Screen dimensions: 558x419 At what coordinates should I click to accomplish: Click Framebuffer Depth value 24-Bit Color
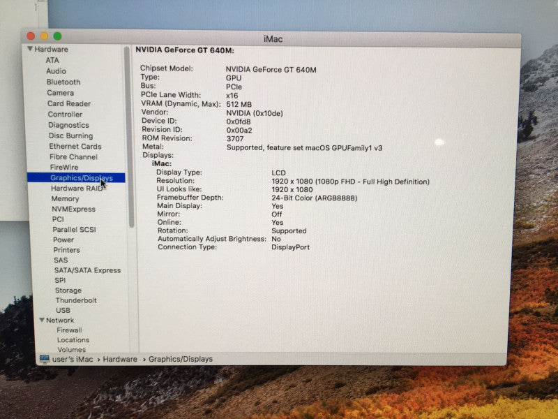pos(315,198)
